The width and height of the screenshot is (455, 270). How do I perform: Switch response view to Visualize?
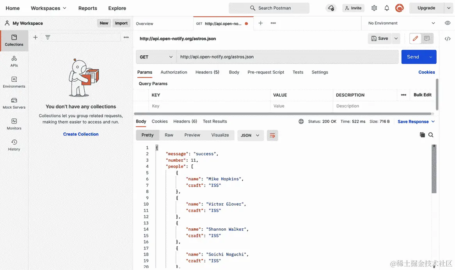(x=220, y=135)
